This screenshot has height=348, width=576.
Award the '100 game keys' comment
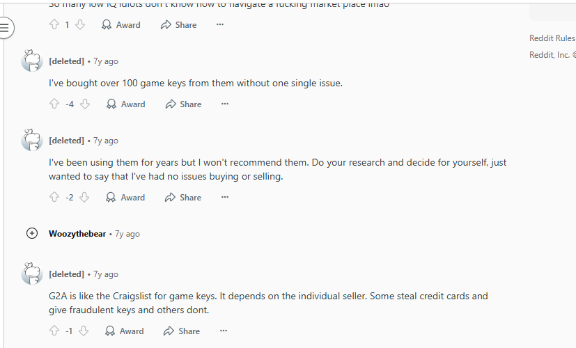[126, 104]
